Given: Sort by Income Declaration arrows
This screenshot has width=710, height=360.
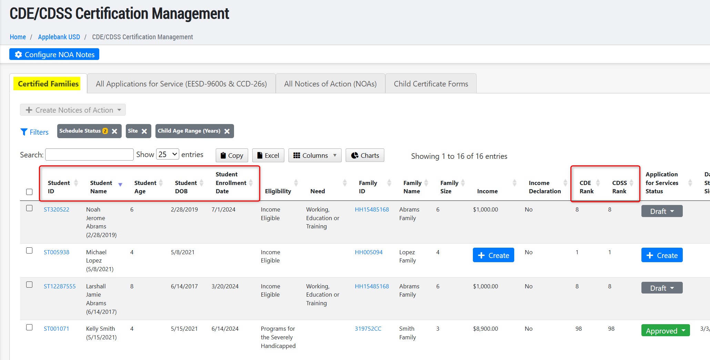Looking at the screenshot, I should (x=565, y=183).
